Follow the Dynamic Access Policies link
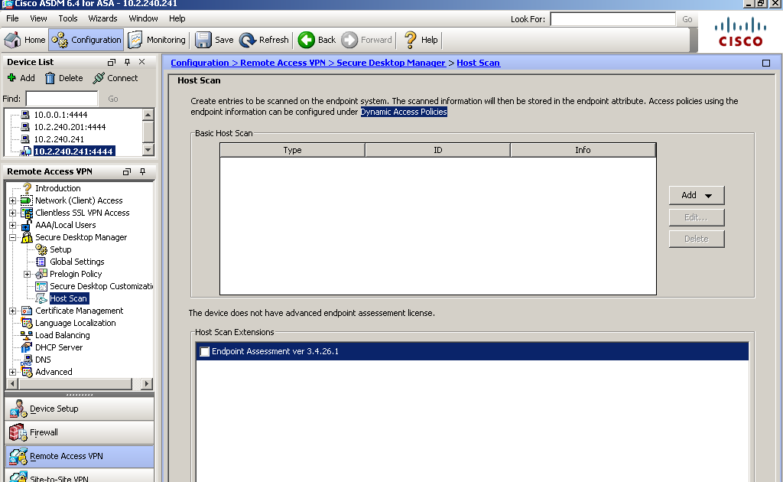This screenshot has height=482, width=783. pos(404,112)
